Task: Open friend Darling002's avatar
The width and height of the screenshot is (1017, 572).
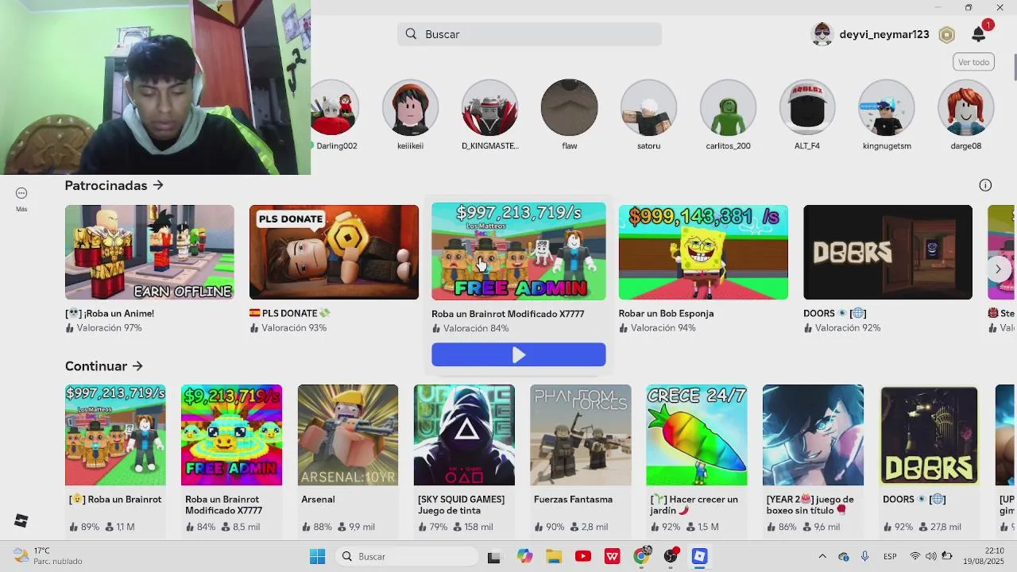Action: pyautogui.click(x=334, y=107)
